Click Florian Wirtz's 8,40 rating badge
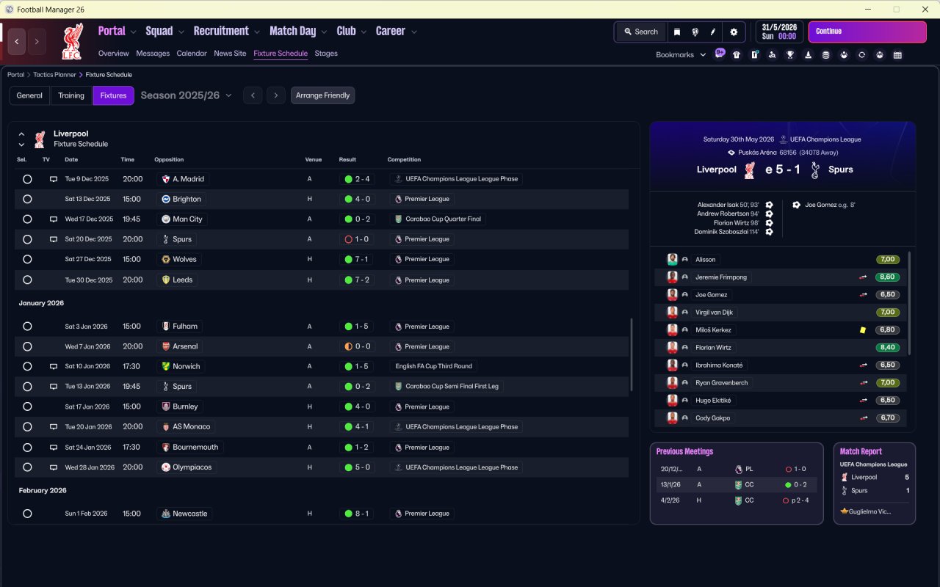This screenshot has height=587, width=940. coord(887,348)
